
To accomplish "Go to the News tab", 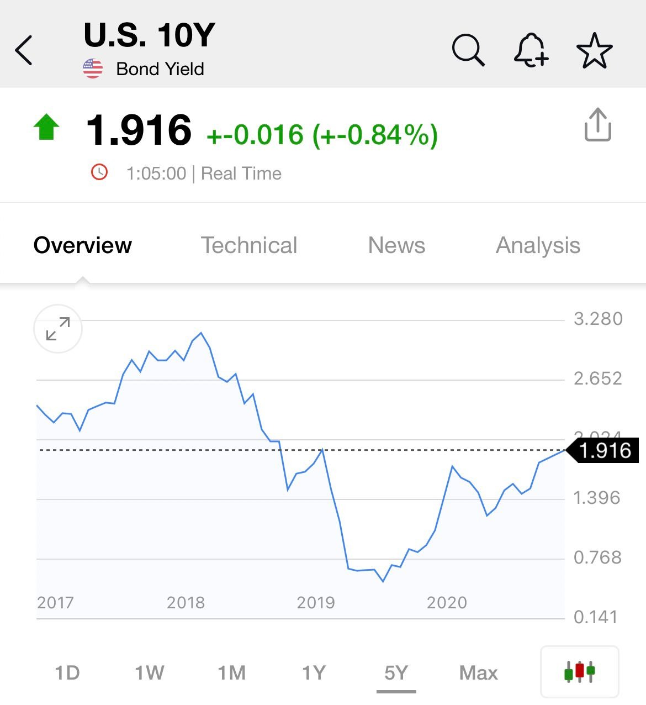I will click(396, 245).
